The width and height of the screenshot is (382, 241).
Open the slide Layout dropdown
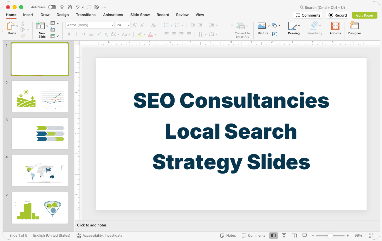point(55,23)
